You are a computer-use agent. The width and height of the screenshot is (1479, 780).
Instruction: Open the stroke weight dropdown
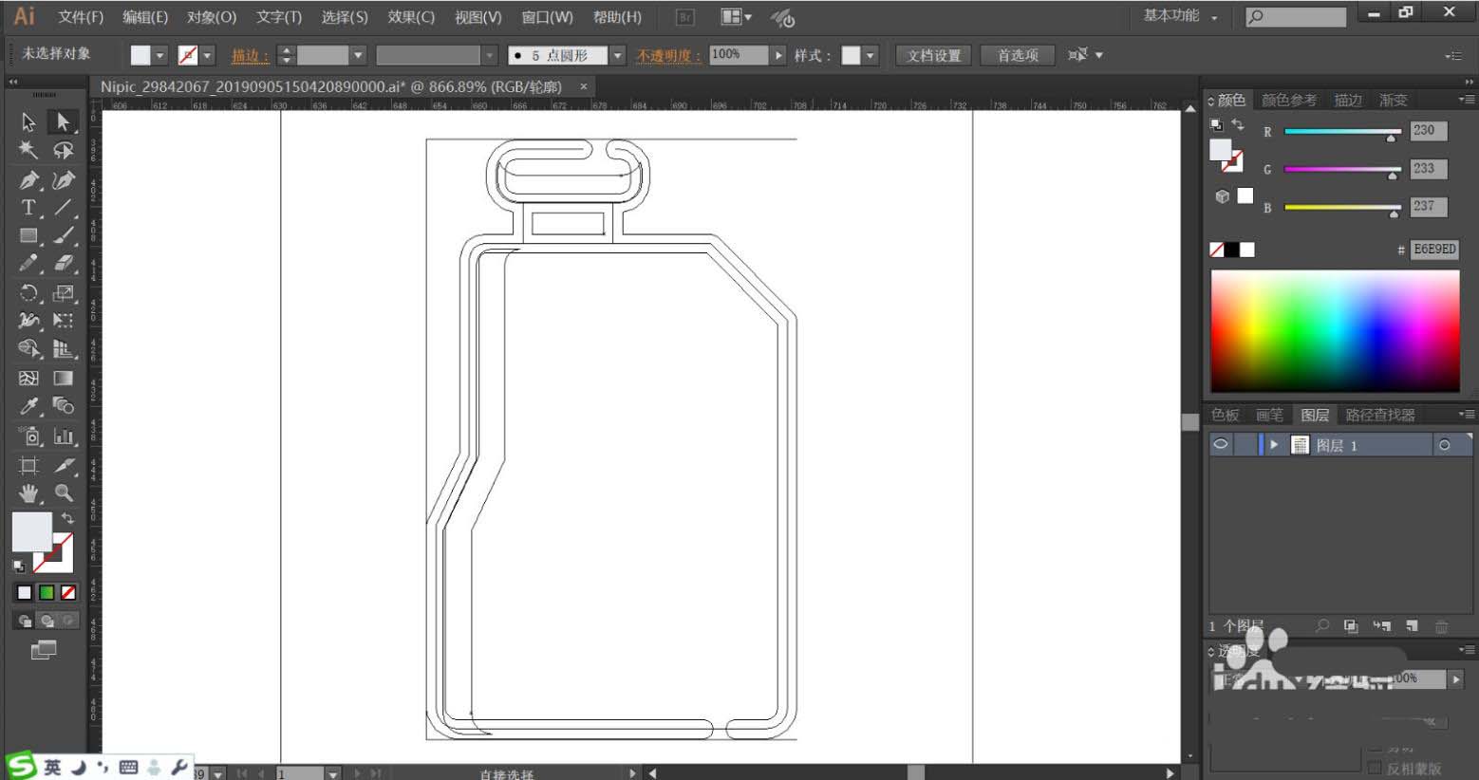(358, 55)
